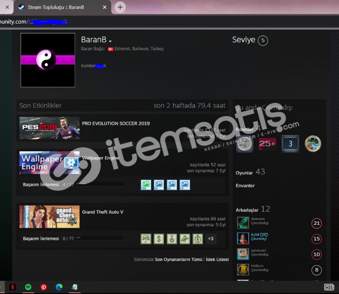
Task: Open the Oyunlar 43 games link
Action: 250,172
